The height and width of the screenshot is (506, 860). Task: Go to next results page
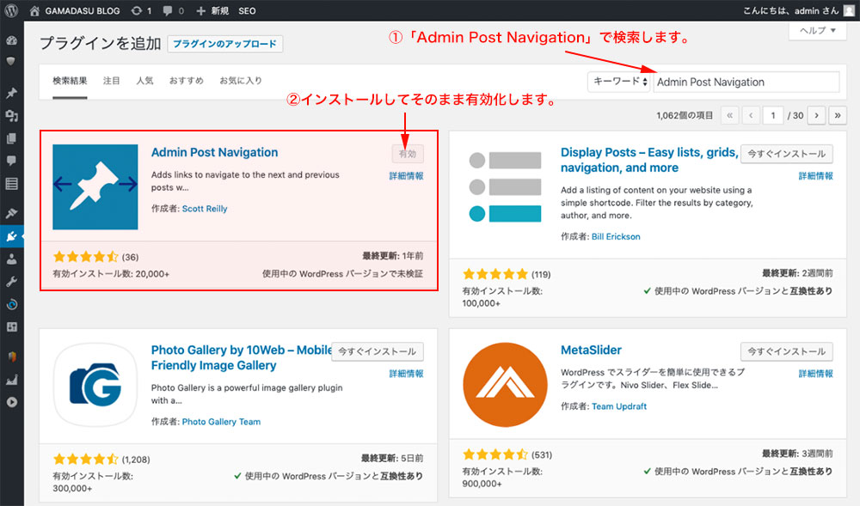tap(817, 115)
